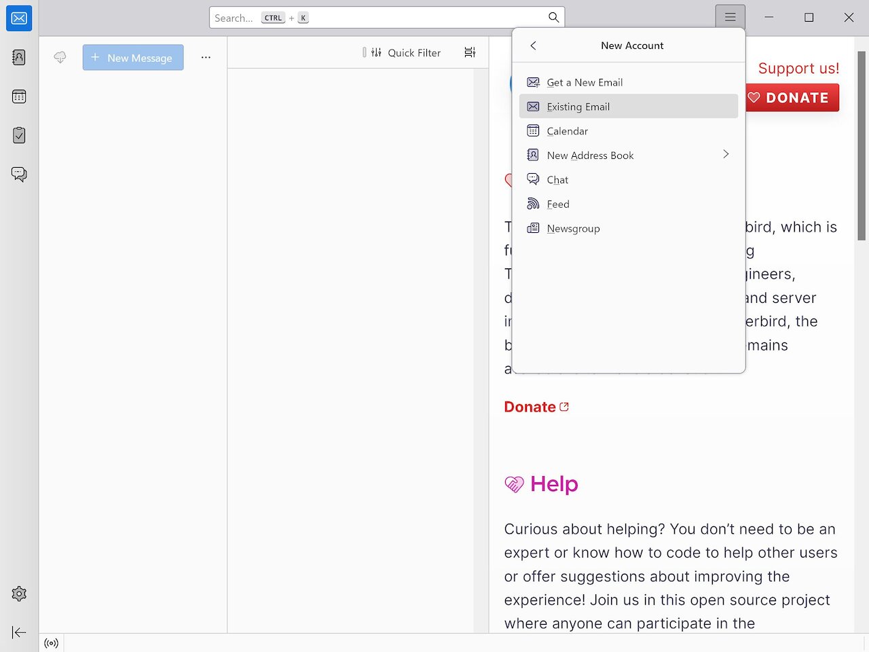Go back in the New Account menu
Image resolution: width=869 pixels, height=652 pixels.
click(534, 46)
